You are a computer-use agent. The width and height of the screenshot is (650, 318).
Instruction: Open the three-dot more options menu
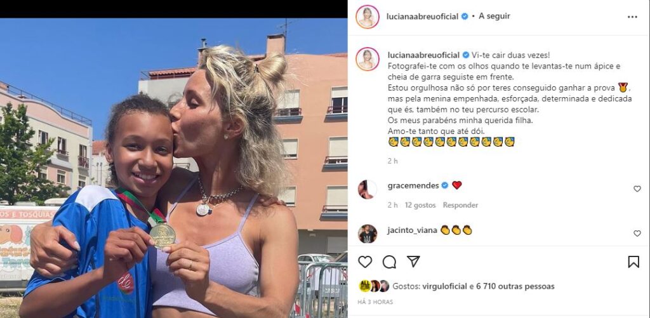point(632,17)
